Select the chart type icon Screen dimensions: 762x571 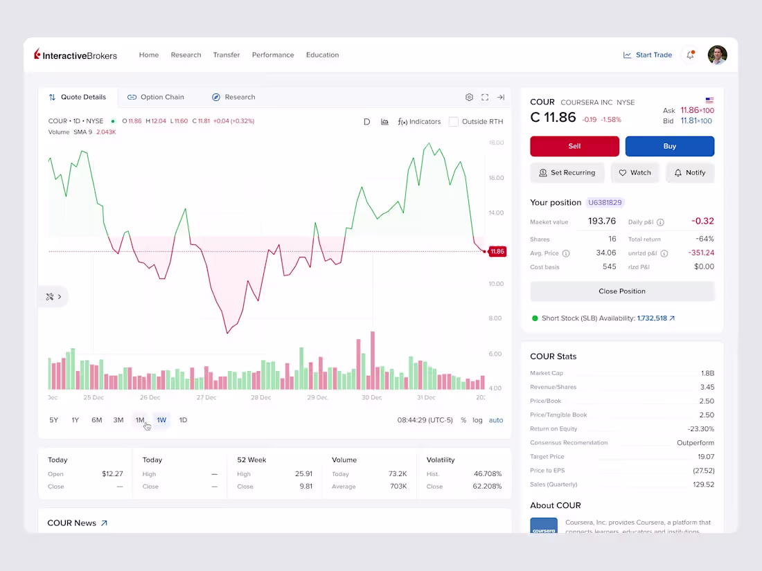tap(384, 121)
